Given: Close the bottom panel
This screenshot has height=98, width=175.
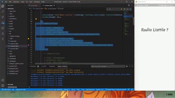Looking at the screenshot, I should [x=132, y=66].
